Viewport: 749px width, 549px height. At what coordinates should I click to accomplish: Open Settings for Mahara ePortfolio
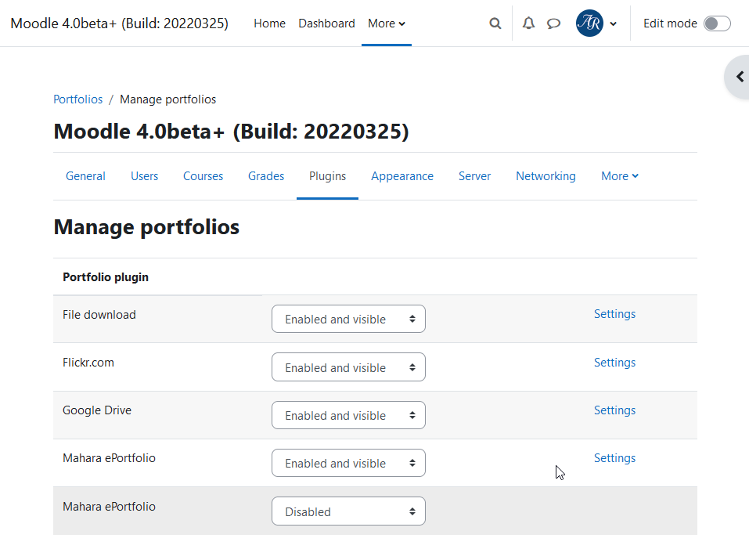[614, 458]
